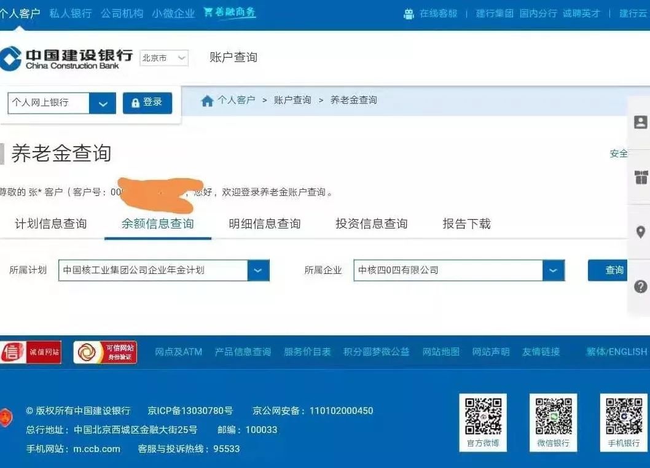Expand the 所属计划 dropdown arrow

point(258,270)
